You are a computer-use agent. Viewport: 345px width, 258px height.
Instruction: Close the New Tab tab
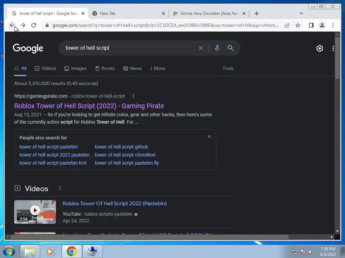pos(163,13)
